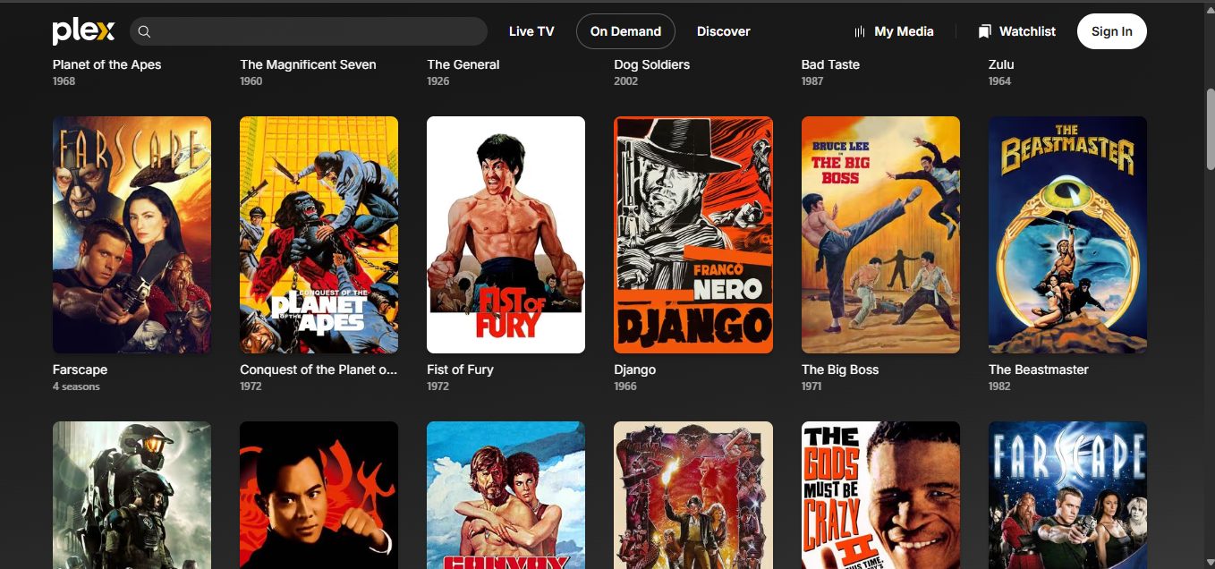This screenshot has width=1215, height=569.
Task: Click year '1964' under Zulu
Action: pos(1000,81)
